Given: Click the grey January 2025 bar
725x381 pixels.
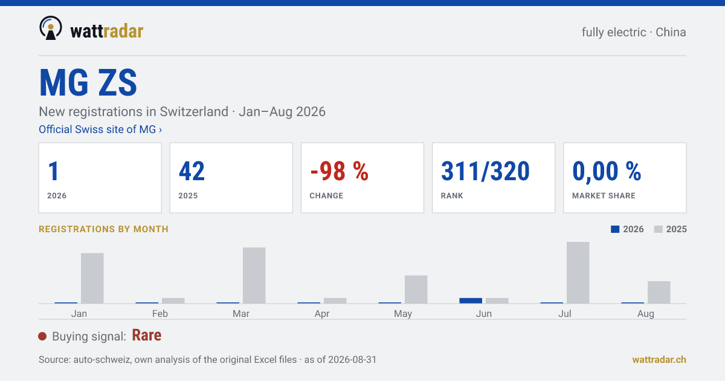Looking at the screenshot, I should (x=92, y=278).
